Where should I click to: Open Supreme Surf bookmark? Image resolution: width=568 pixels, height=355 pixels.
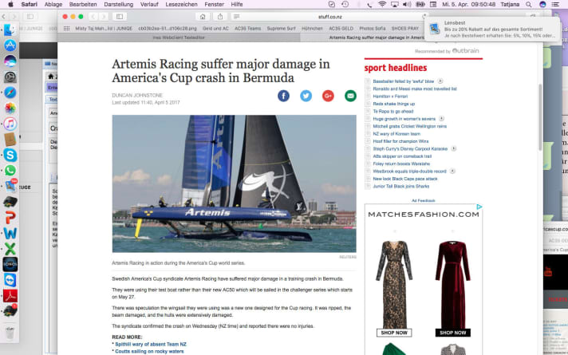tap(281, 28)
